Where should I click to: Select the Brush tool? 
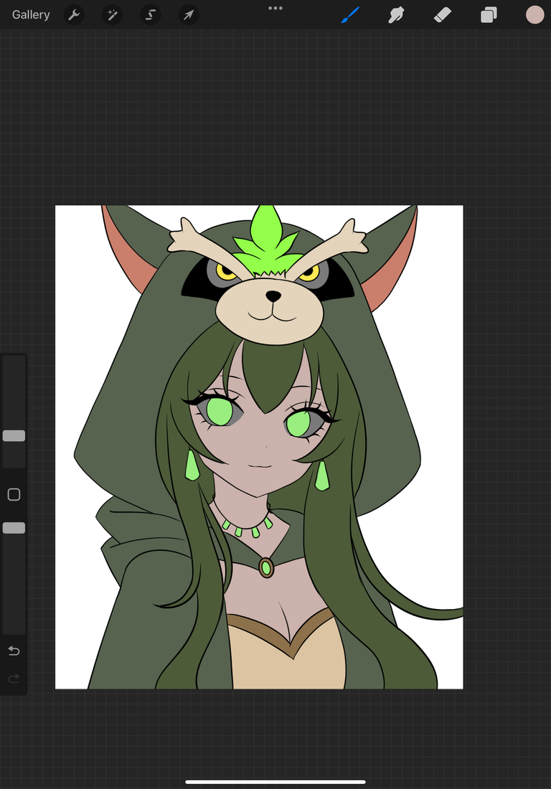tap(350, 15)
